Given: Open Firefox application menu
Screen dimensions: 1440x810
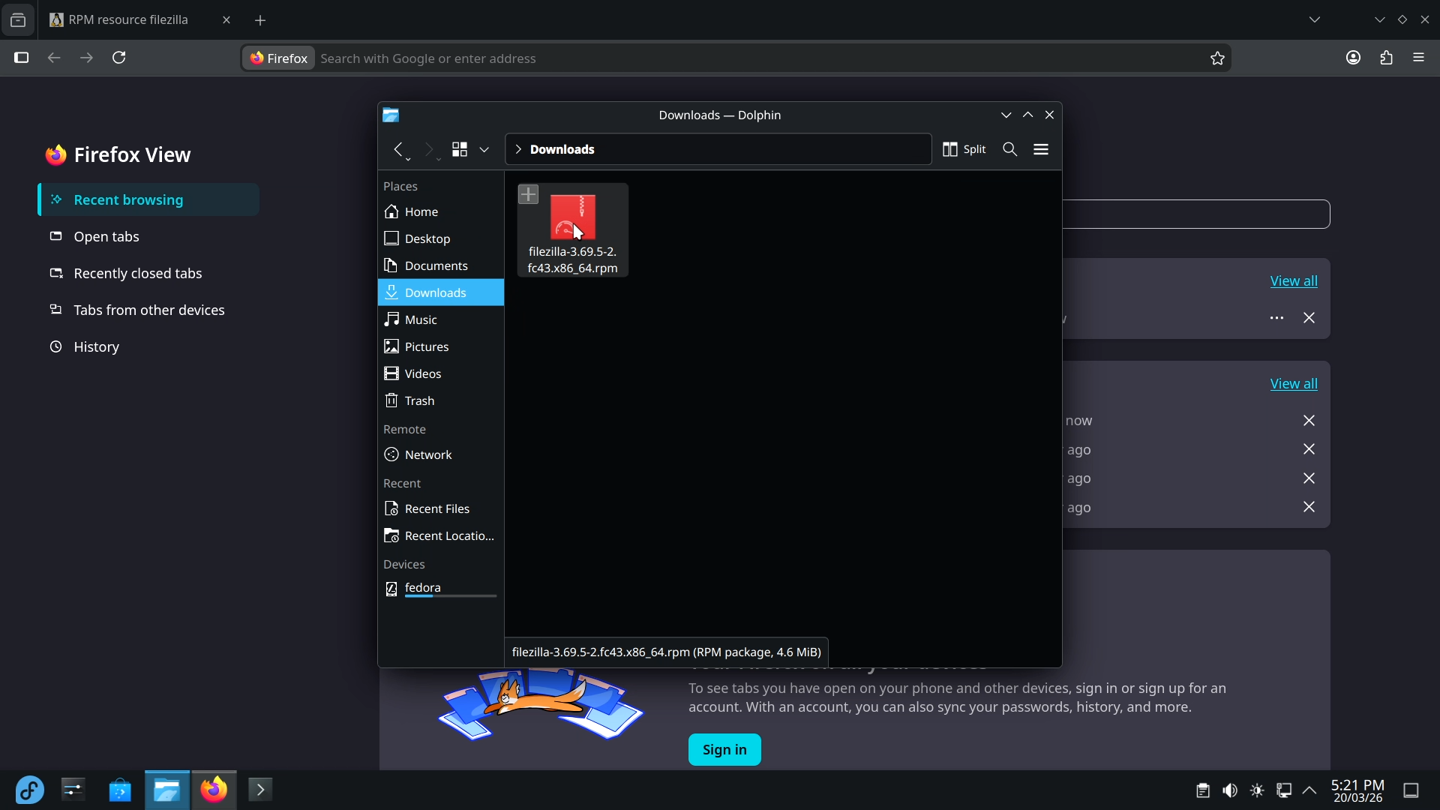Looking at the screenshot, I should (1419, 58).
